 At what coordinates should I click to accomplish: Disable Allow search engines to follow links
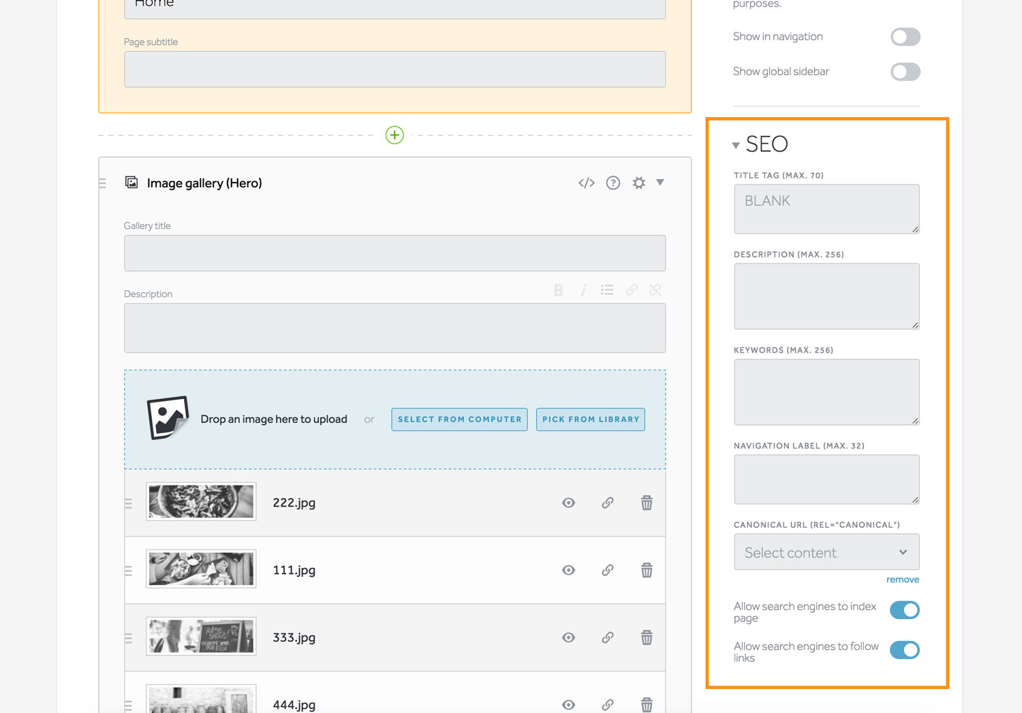click(905, 650)
